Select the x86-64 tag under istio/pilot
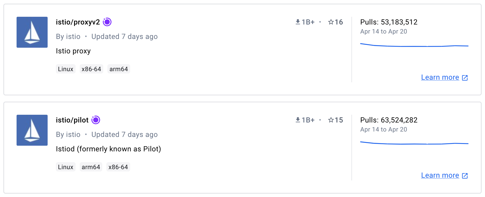The image size is (485, 197). [x=118, y=167]
